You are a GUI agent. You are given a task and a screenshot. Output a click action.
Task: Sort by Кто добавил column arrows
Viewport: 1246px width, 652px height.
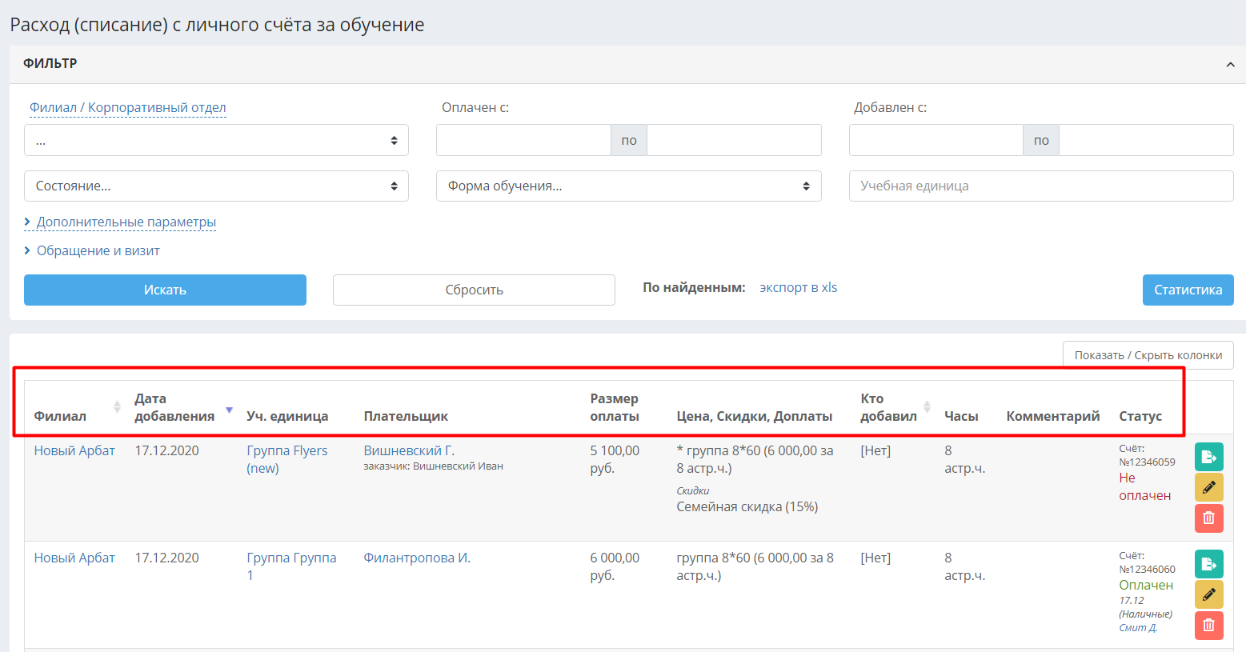pos(927,407)
